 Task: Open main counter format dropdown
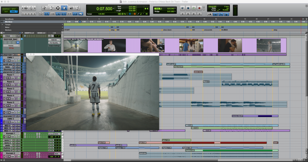click(113, 9)
